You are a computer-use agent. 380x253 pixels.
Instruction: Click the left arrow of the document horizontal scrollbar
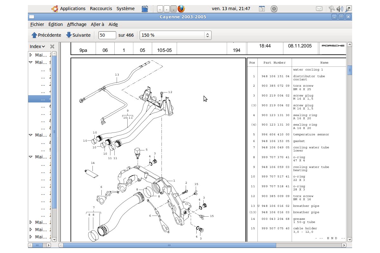tap(61, 245)
